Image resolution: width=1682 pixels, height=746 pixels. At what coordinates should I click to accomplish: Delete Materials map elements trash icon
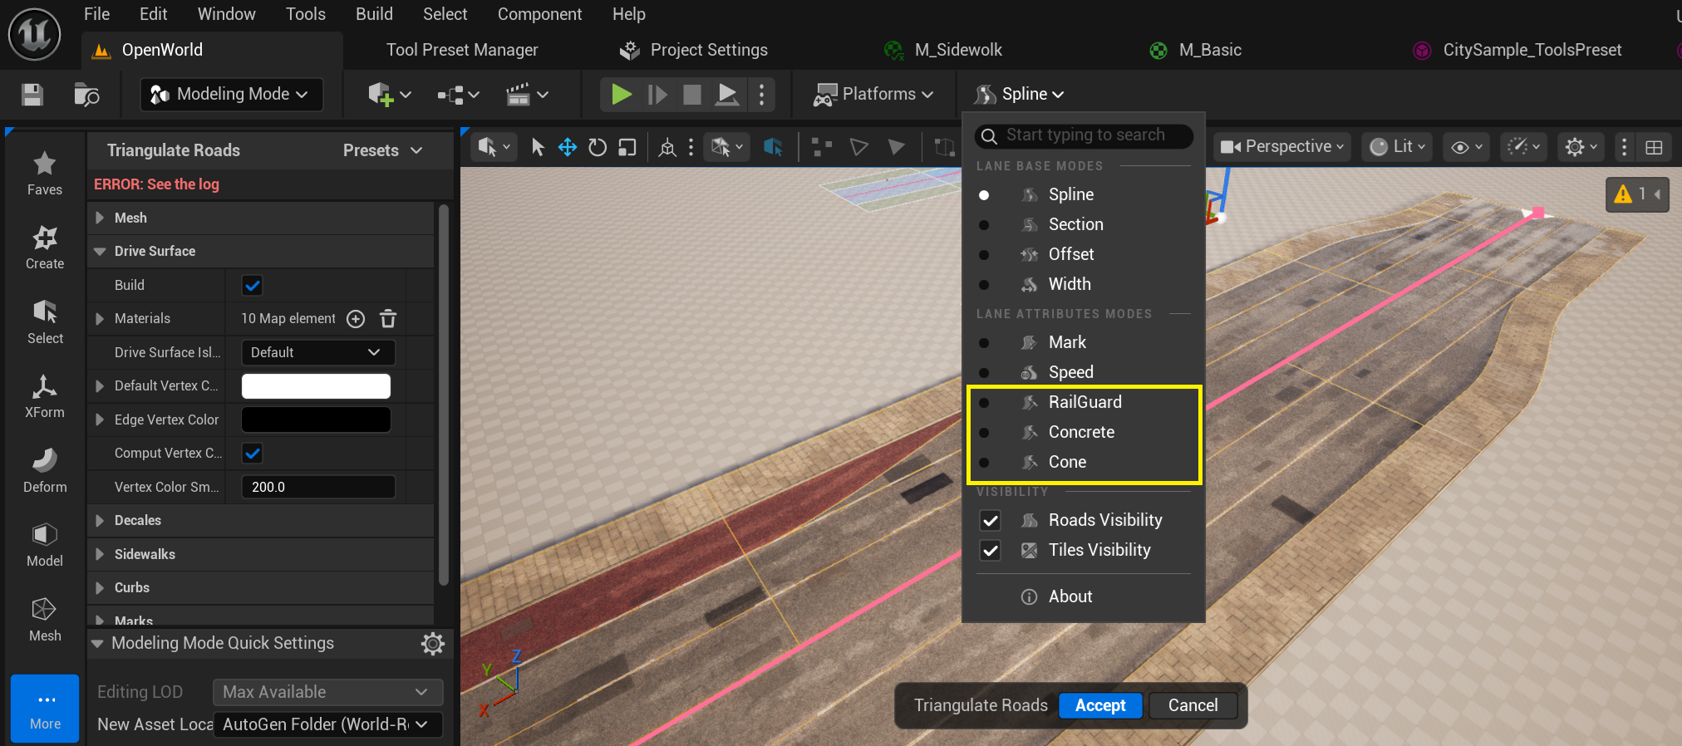[388, 319]
